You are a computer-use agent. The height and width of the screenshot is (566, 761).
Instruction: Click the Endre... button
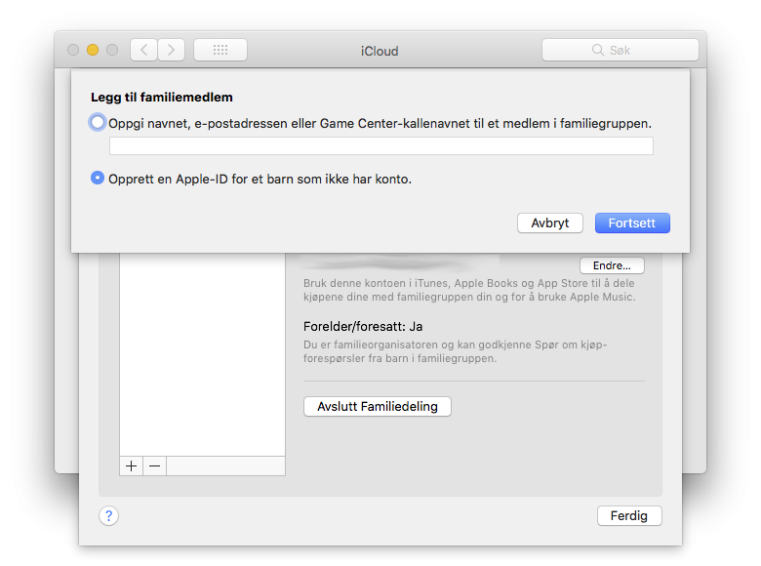pyautogui.click(x=612, y=265)
